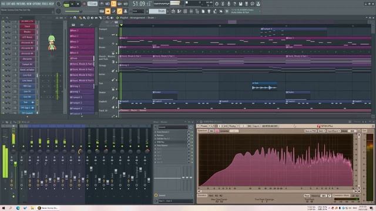Open the Drum pattern selector dropdown
The width and height of the screenshot is (376, 211).
coord(157,11)
